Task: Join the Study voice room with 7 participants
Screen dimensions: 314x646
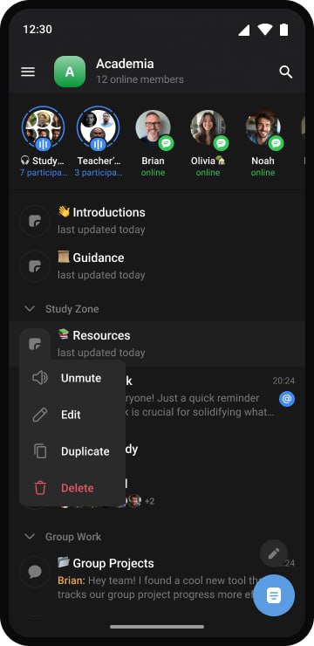Action: [44, 127]
